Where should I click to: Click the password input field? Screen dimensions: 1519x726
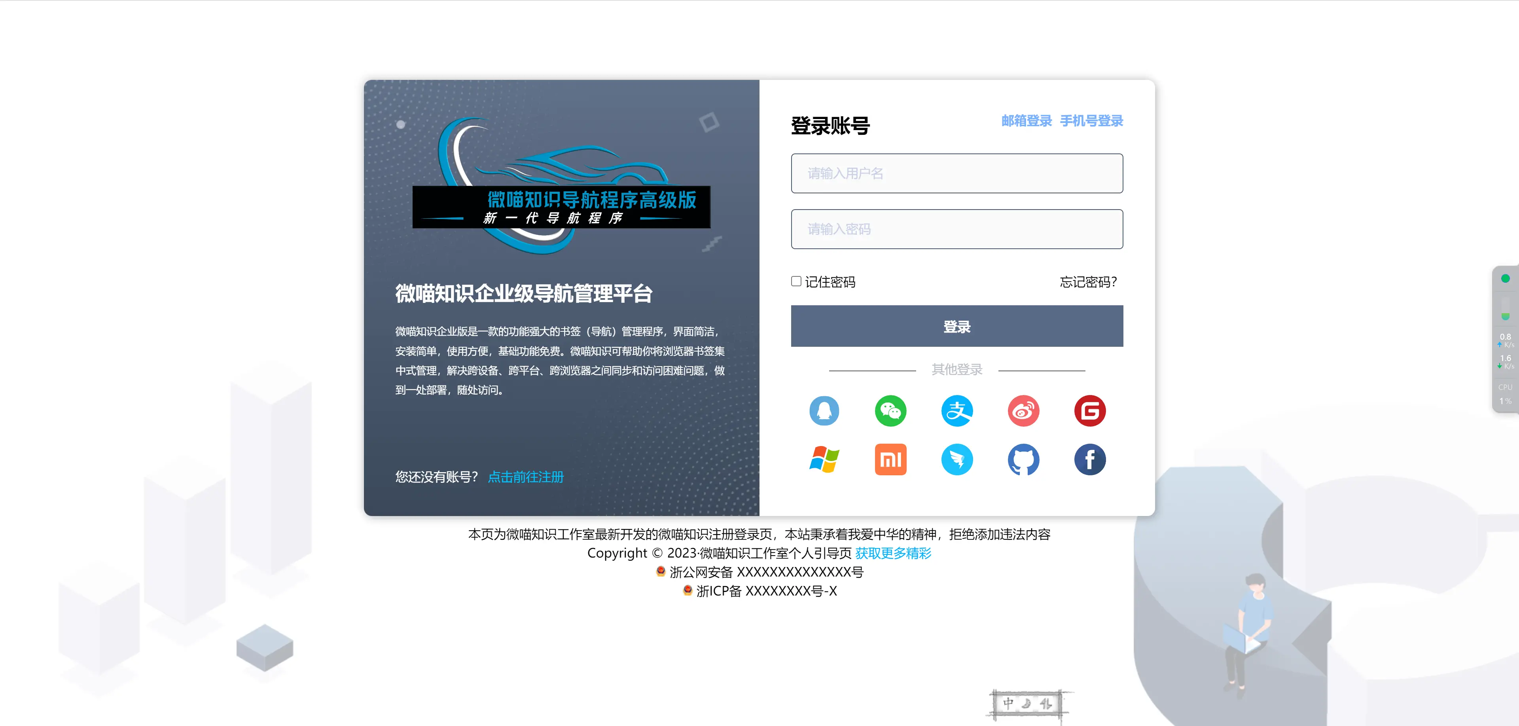click(956, 229)
